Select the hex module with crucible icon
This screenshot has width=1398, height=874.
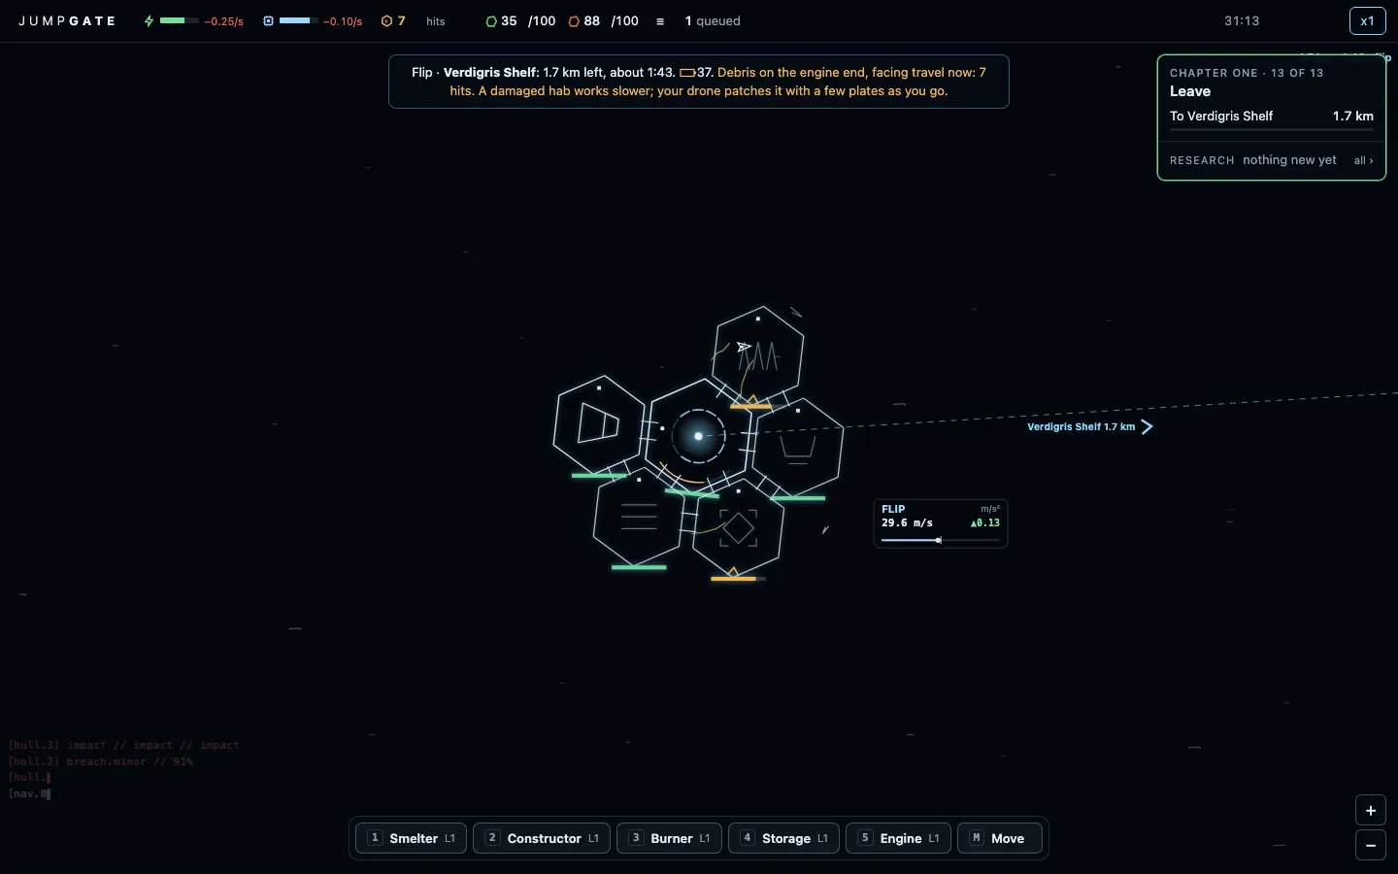point(798,447)
